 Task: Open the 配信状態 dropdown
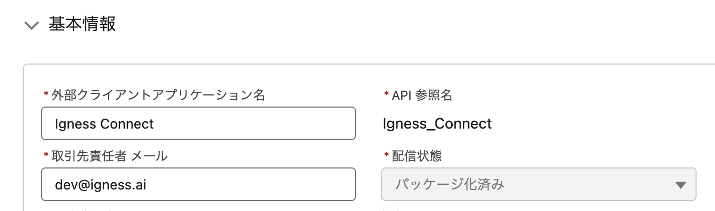click(x=538, y=184)
